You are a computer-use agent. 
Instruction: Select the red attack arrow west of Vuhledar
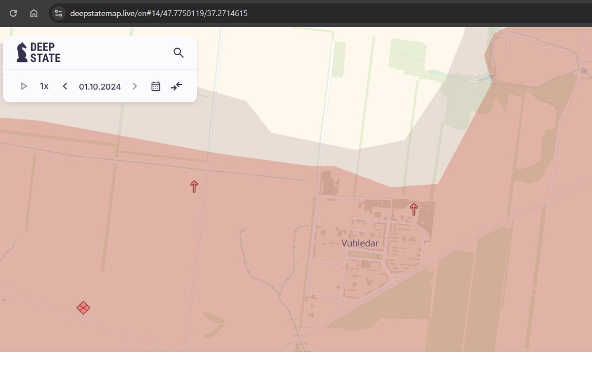point(194,186)
